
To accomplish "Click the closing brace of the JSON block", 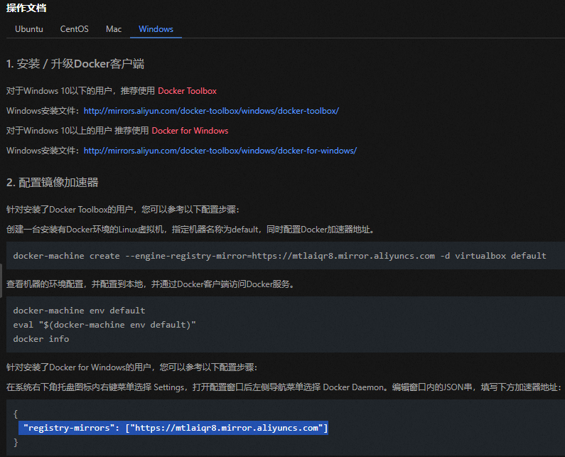I will coord(16,442).
